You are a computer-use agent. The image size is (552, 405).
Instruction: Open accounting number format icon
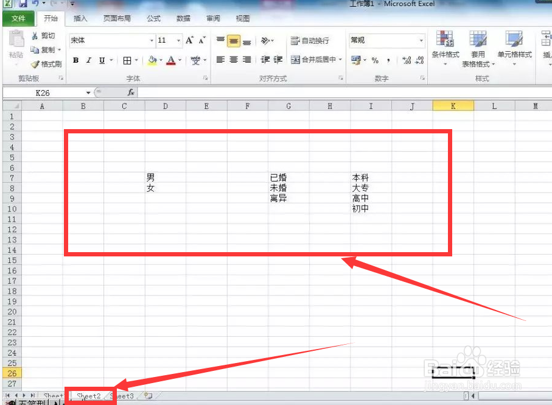[x=356, y=60]
